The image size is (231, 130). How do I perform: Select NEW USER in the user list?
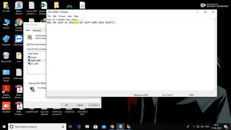click(x=36, y=61)
